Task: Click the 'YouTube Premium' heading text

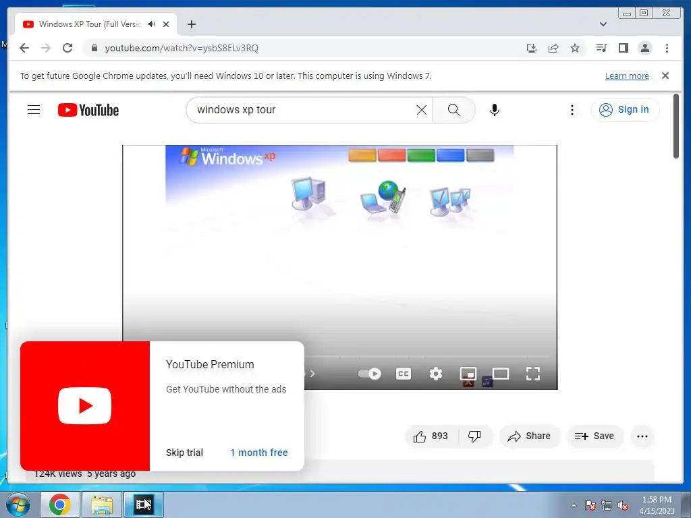Action: pos(210,365)
